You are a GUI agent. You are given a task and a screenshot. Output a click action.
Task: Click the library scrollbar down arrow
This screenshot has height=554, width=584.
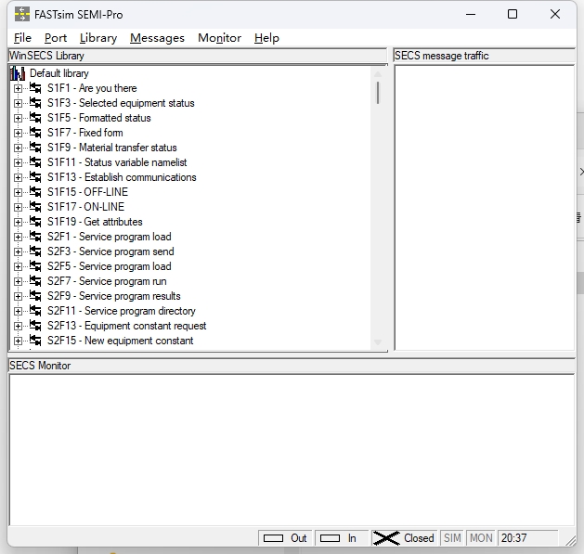378,342
